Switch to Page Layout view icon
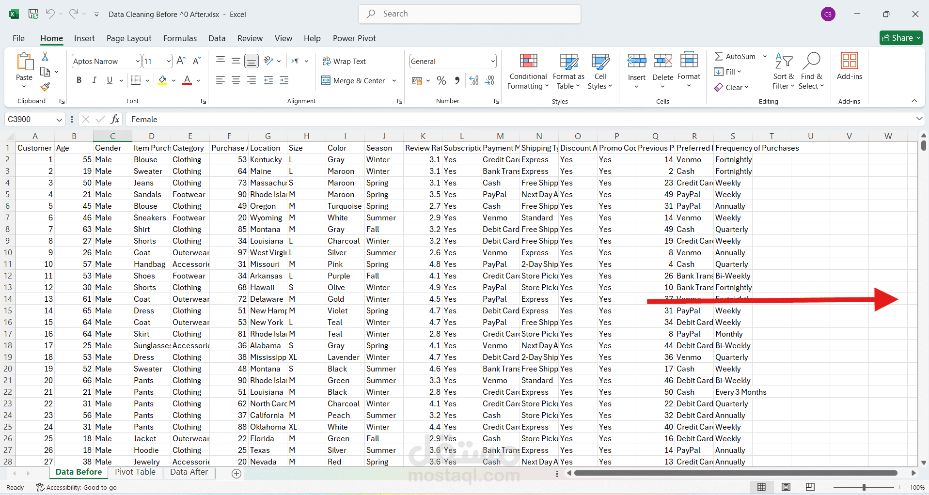The width and height of the screenshot is (929, 495). (x=786, y=487)
